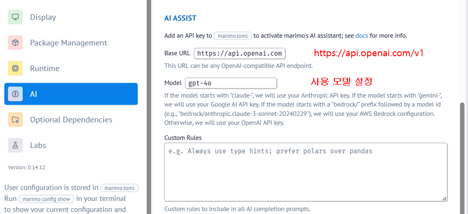
Task: Select the Optional Dependencies section
Action: (x=71, y=120)
